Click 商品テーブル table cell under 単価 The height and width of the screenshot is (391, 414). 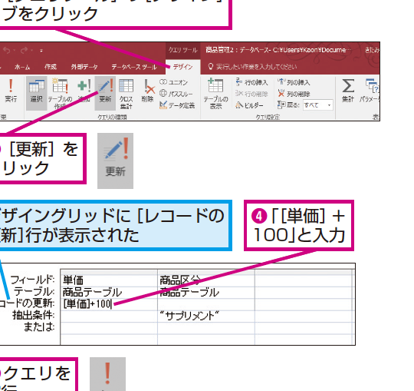coord(109,293)
